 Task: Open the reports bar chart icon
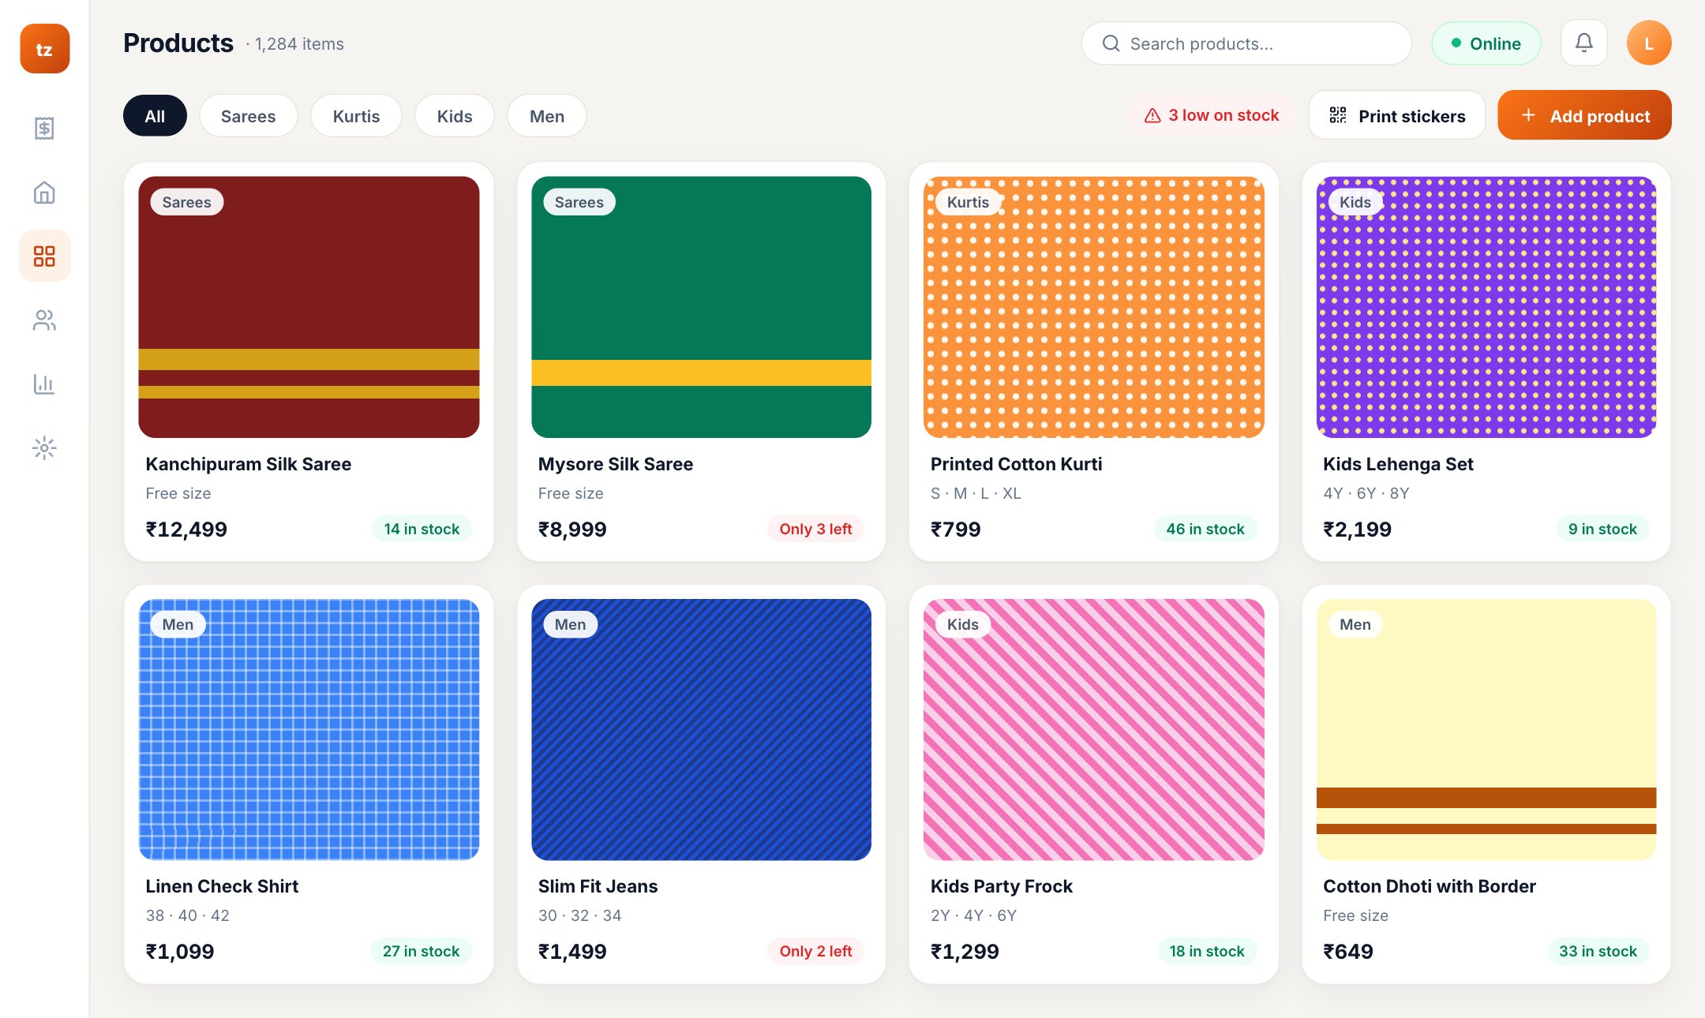[x=44, y=384]
